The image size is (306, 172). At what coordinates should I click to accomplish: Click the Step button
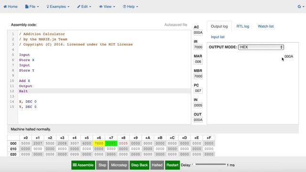pos(102,165)
